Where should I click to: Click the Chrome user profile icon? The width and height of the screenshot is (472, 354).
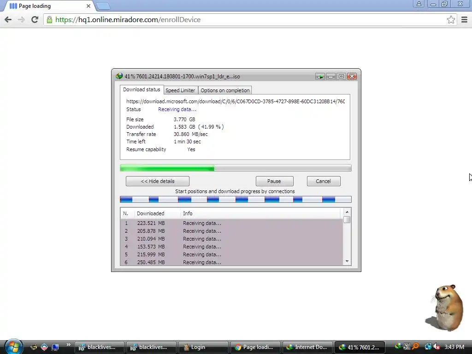pos(419,4)
